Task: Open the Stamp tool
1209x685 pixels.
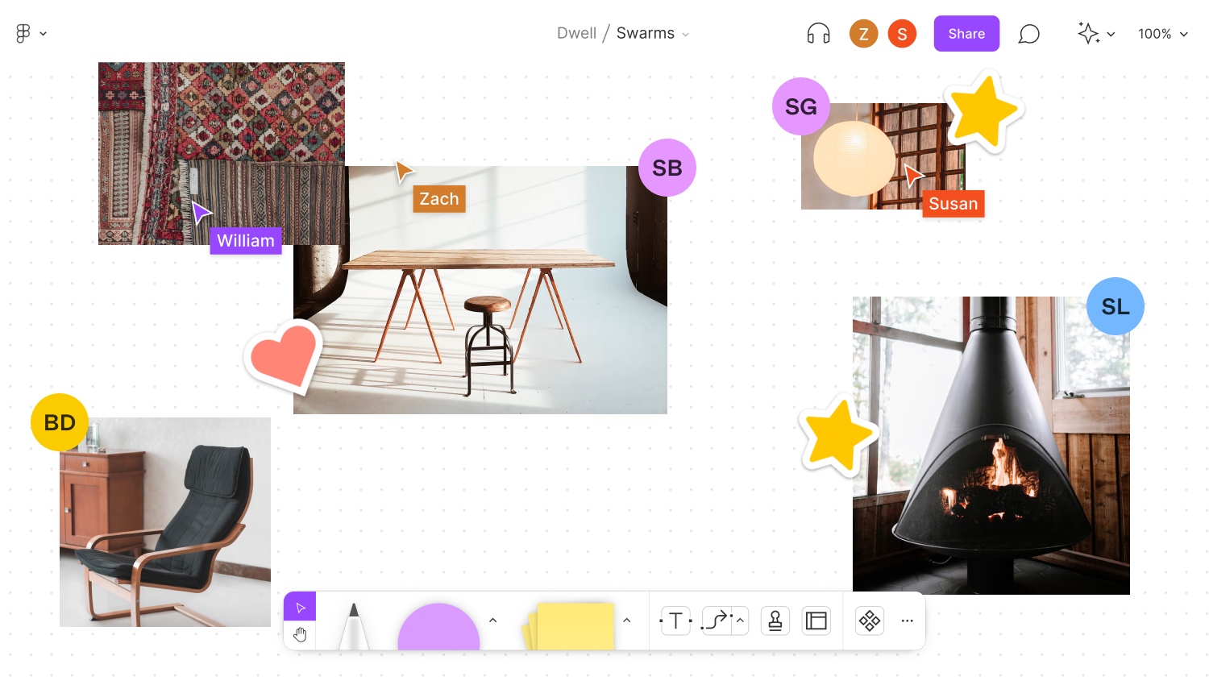Action: pyautogui.click(x=775, y=621)
